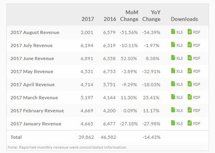The width and height of the screenshot is (215, 153).
Task: Click the Total row label
Action: [16, 137]
